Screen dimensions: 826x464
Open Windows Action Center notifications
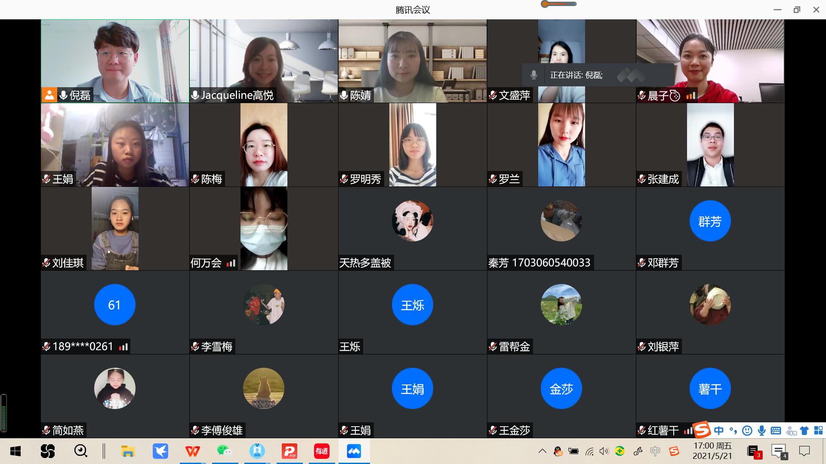click(x=804, y=451)
